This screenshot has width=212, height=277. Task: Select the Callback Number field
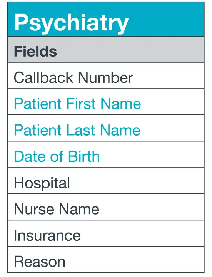[x=106, y=76]
